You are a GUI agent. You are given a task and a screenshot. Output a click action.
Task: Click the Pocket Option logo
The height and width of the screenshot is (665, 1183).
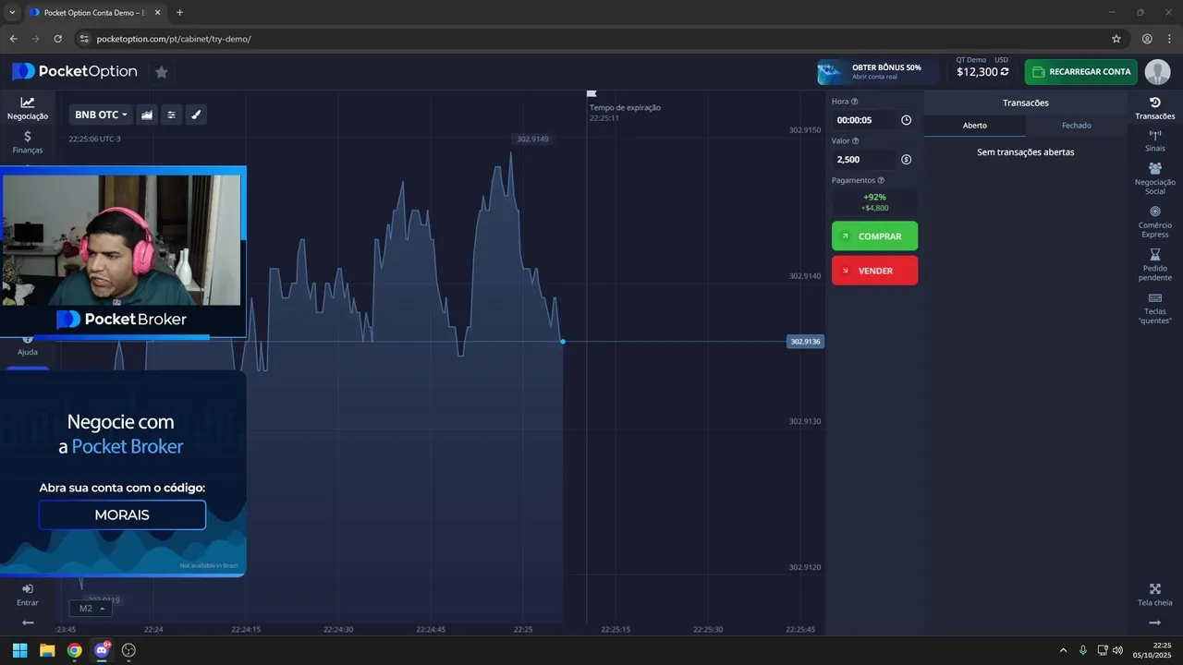[x=75, y=71]
